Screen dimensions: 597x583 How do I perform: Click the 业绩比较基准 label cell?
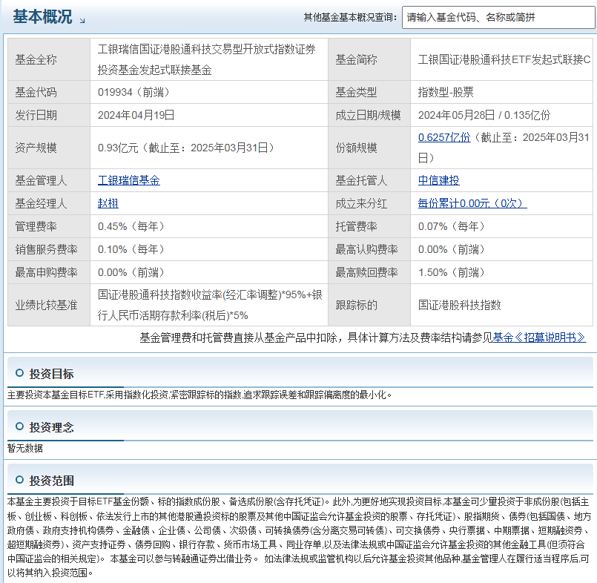pyautogui.click(x=49, y=305)
